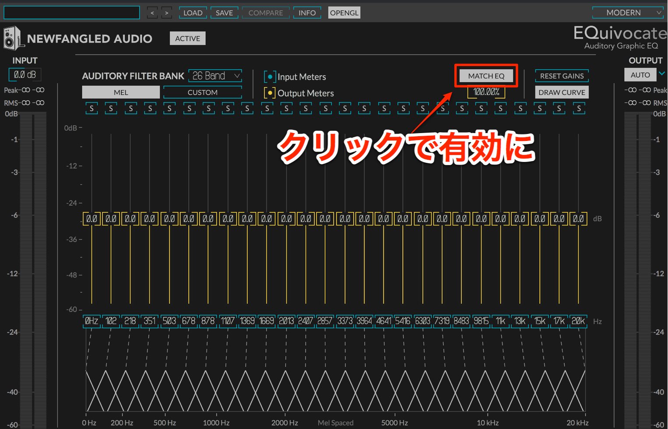This screenshot has width=668, height=429.
Task: Solo the 102 Hz band S button
Action: (x=111, y=109)
